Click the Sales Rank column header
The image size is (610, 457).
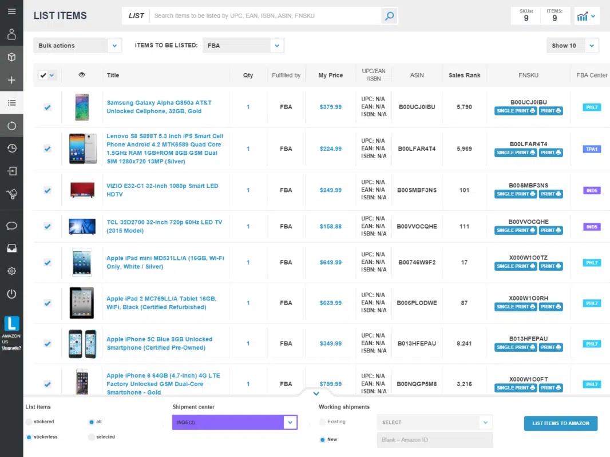point(464,75)
